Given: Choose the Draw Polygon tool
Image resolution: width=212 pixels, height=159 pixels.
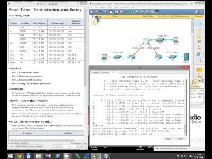Looking at the screenshot, I should click(199, 54).
